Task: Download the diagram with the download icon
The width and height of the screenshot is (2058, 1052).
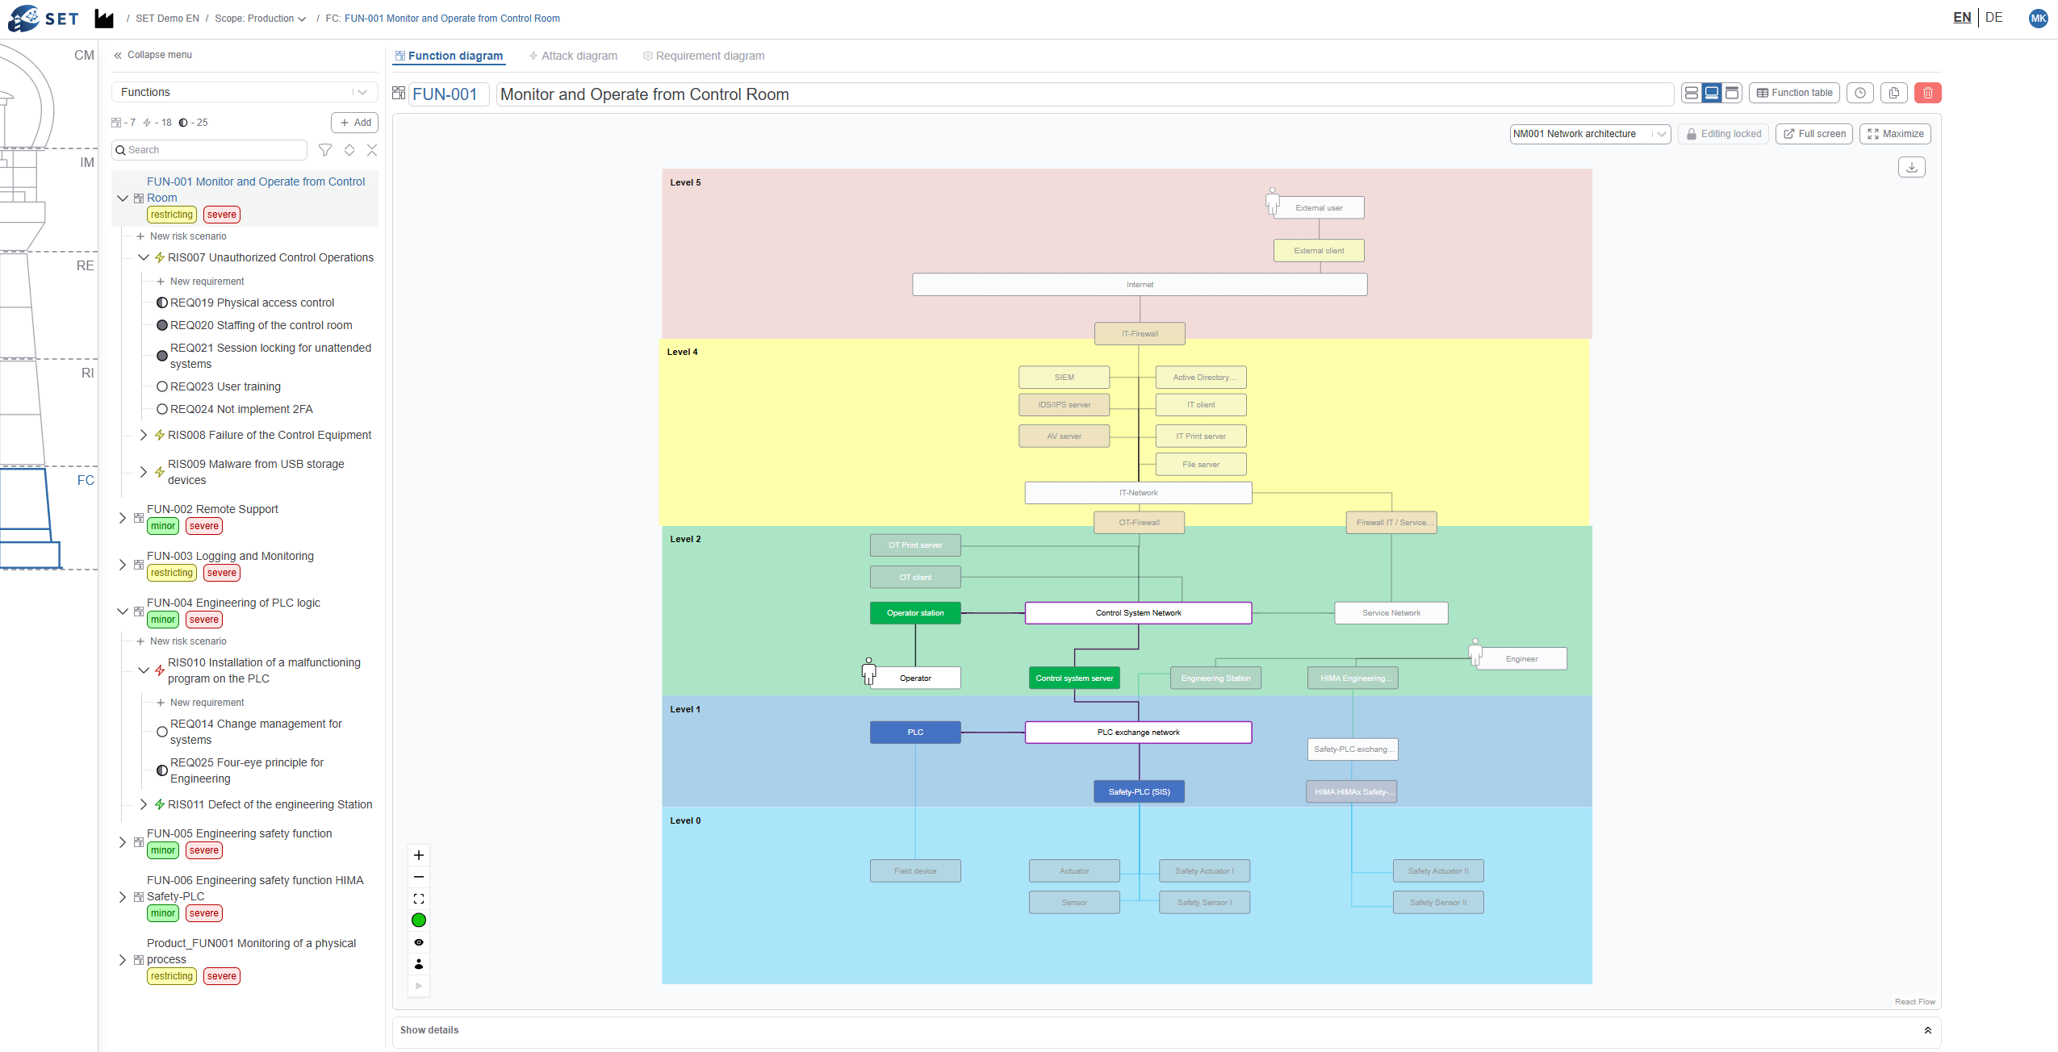Action: point(1912,167)
